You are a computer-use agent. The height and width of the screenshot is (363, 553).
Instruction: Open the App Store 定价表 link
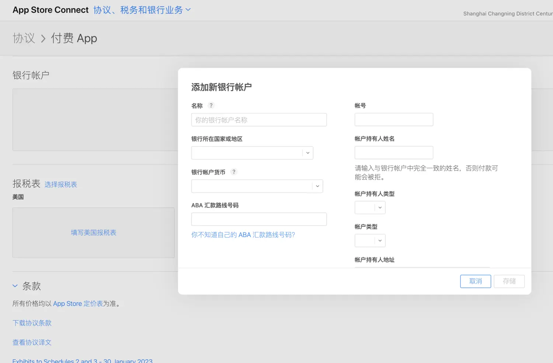[78, 304]
